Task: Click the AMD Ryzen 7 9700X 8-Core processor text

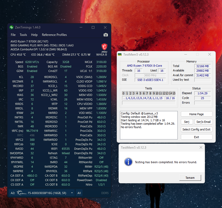Action: point(144,66)
